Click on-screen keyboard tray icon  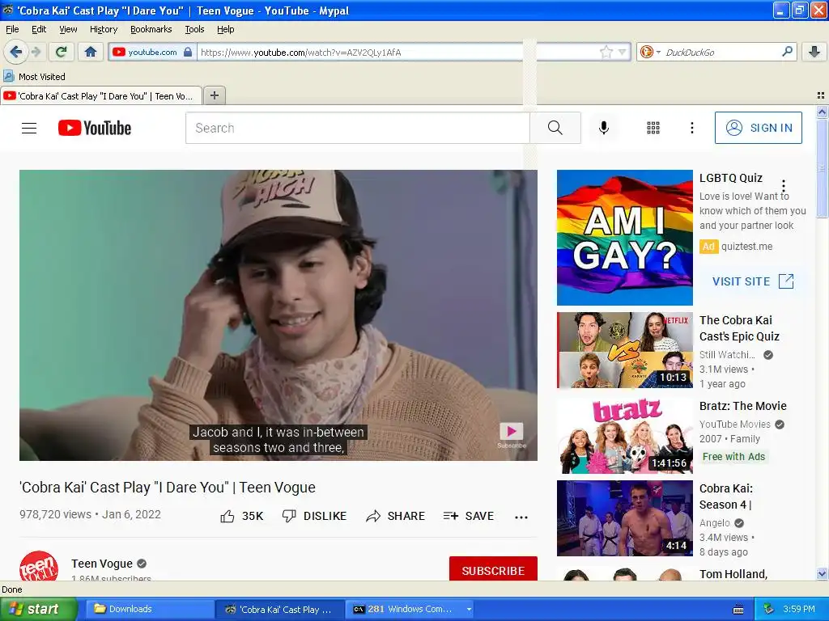738,610
